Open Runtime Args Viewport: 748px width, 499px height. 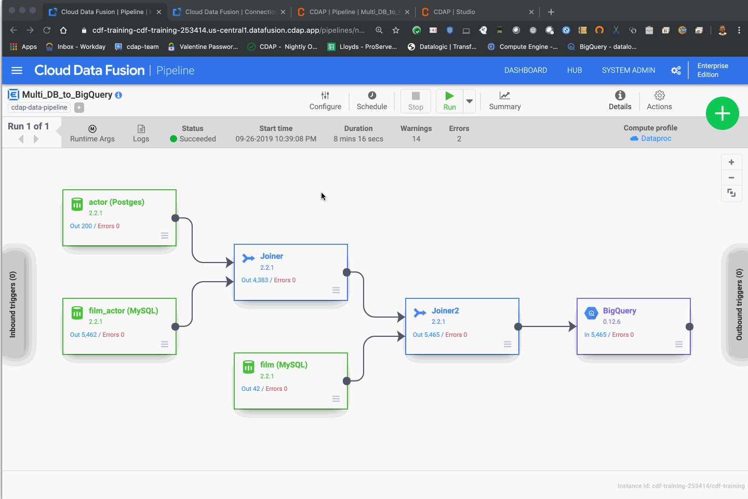tap(92, 134)
